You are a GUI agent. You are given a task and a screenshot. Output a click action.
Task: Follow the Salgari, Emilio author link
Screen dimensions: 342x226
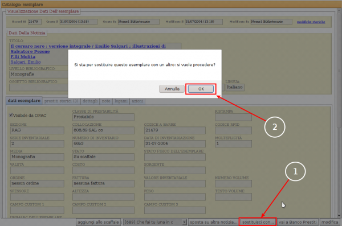point(26,62)
